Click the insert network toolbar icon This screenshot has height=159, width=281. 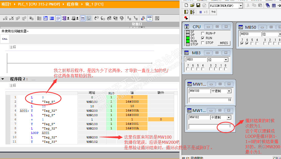(5, 18)
